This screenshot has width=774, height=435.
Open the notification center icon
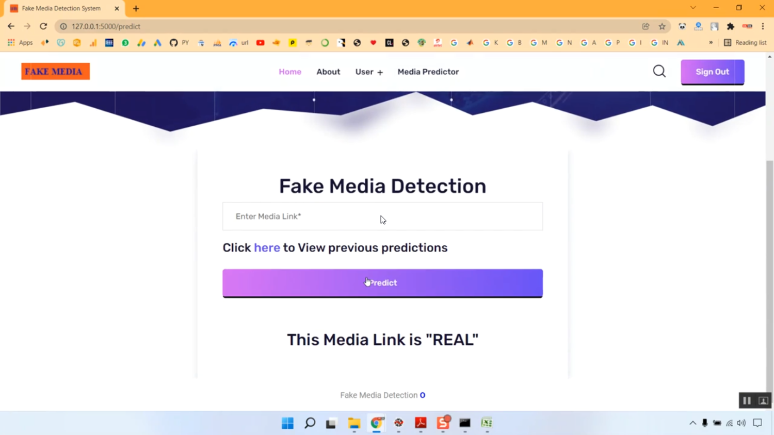pyautogui.click(x=757, y=423)
